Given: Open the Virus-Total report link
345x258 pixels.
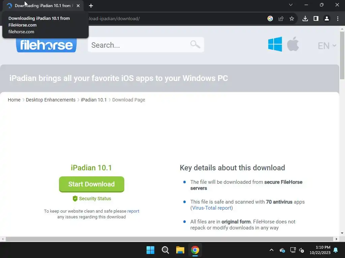Looking at the screenshot, I should tap(212, 208).
